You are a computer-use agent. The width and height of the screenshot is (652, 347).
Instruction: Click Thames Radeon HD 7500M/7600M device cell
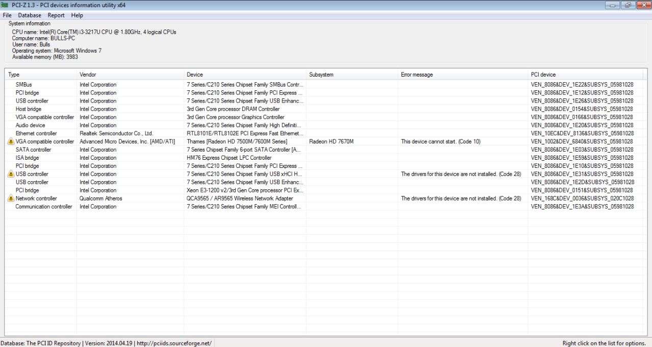237,141
